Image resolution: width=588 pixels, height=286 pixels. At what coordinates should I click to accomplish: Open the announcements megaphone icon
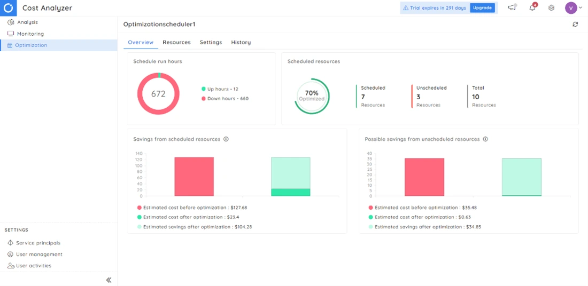coord(512,8)
